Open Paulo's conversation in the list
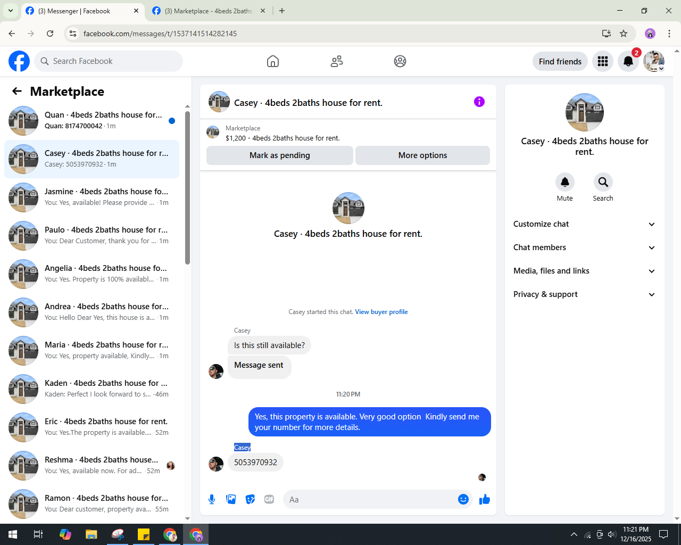The height and width of the screenshot is (545, 681). pos(92,236)
